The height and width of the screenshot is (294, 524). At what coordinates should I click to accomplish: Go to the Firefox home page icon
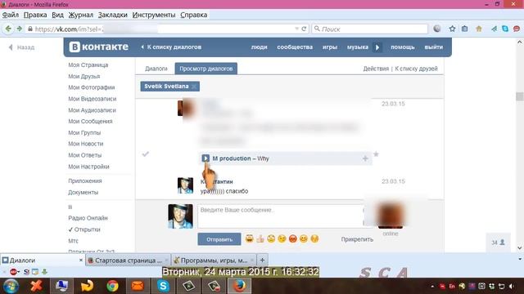click(479, 29)
